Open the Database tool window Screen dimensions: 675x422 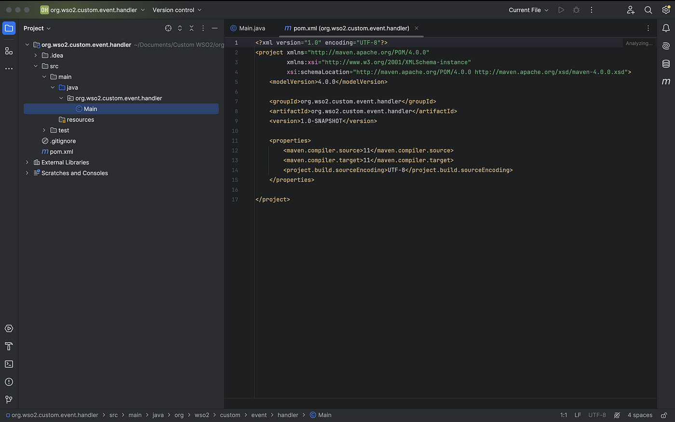666,64
